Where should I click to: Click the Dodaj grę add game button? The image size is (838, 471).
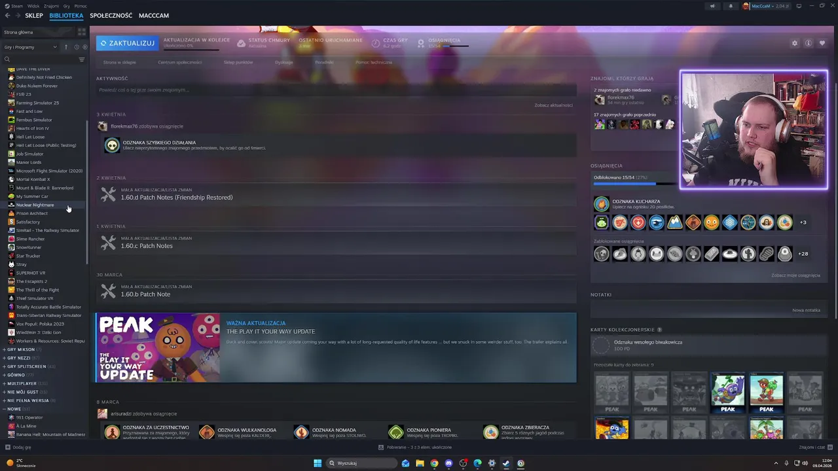18,447
